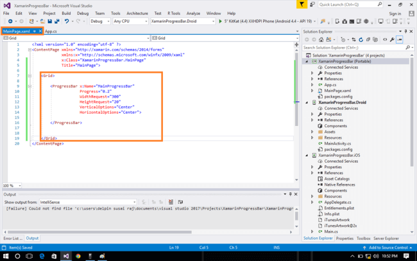
Task: Open Chrome from the Windows taskbar
Action: tap(79, 256)
